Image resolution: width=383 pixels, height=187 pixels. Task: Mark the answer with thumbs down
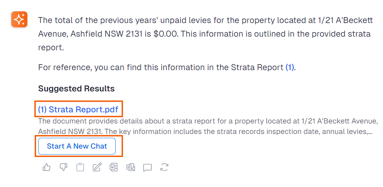63,167
